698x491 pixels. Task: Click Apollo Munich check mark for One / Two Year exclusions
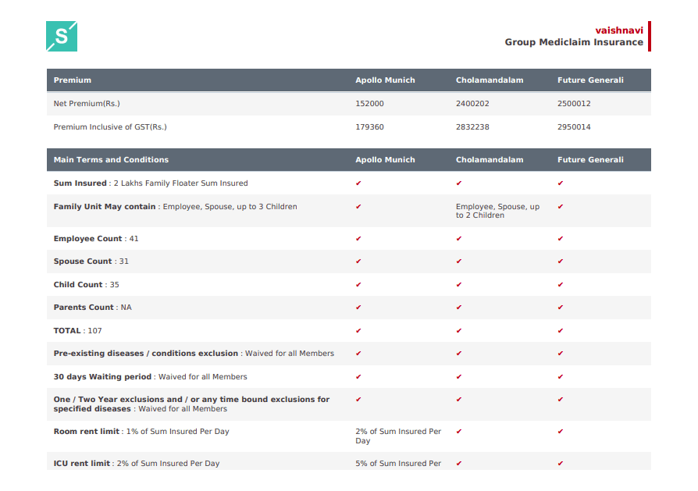(358, 400)
